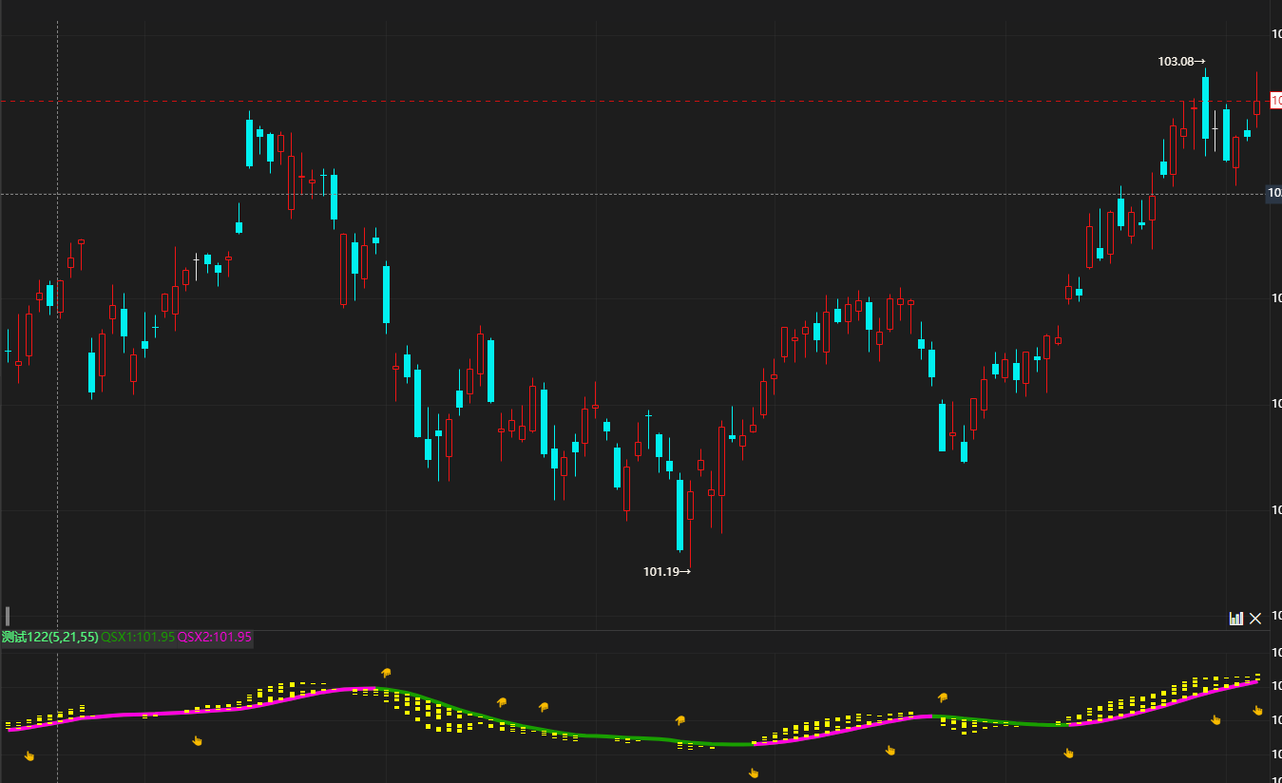Screen dimensions: 1282x783
Task: Select the tall cyan candle under 103.08
Action: pyautogui.click(x=1205, y=106)
